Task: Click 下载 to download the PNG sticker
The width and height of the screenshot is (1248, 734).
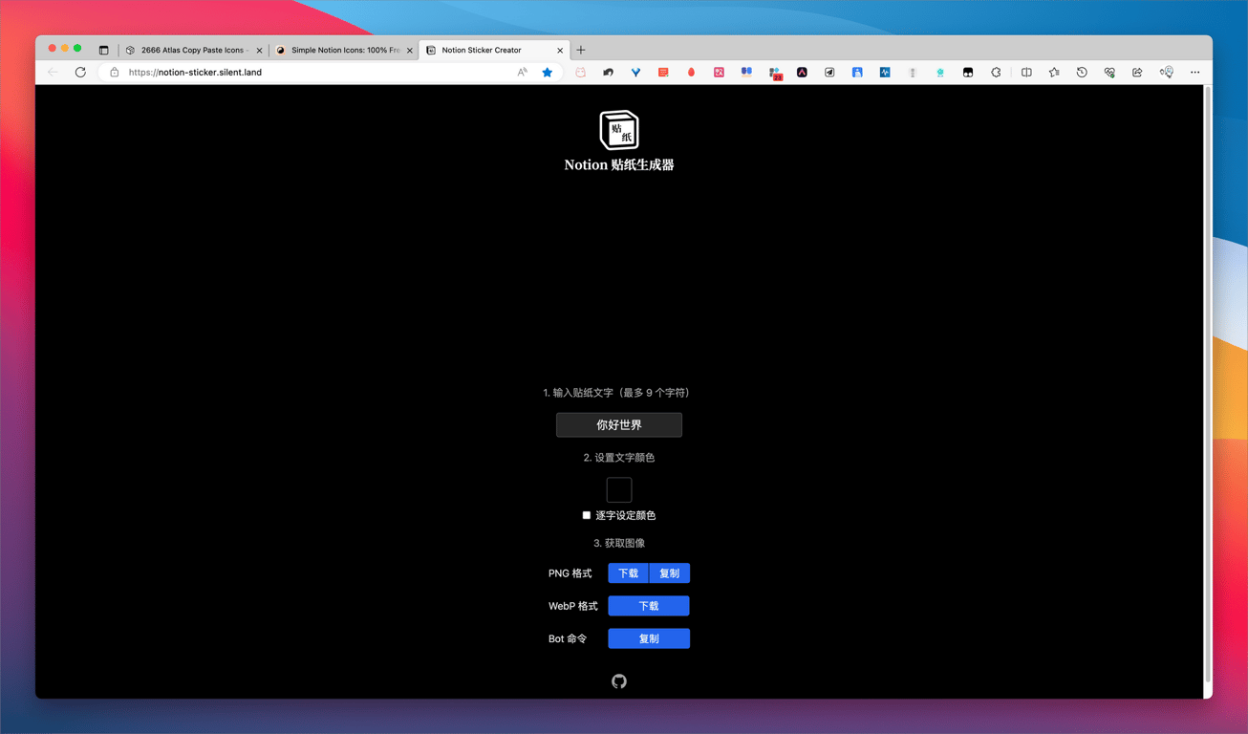Action: click(x=627, y=572)
